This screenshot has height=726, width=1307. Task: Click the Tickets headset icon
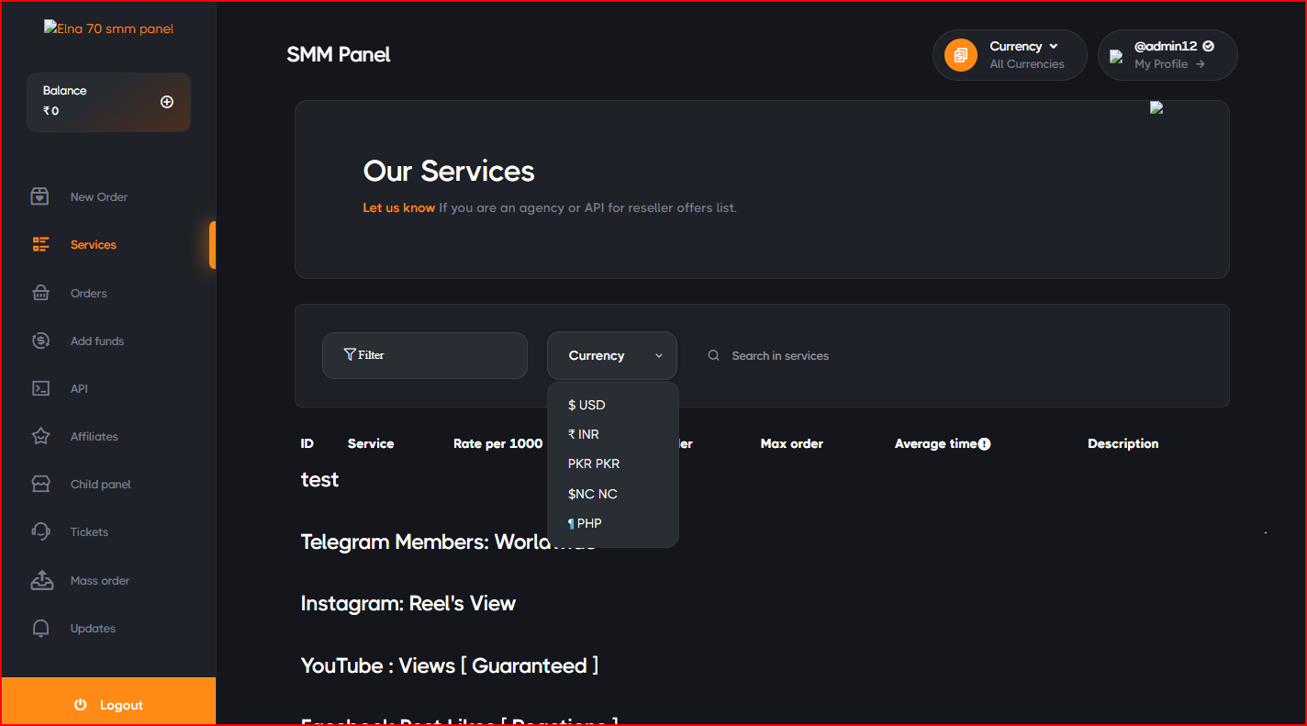(40, 531)
